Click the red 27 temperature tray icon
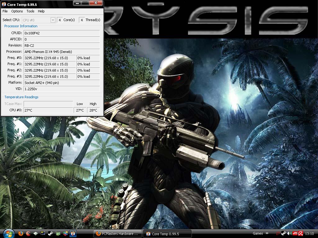Image resolution: width=318 pixels, height=238 pixels. pyautogui.click(x=278, y=234)
